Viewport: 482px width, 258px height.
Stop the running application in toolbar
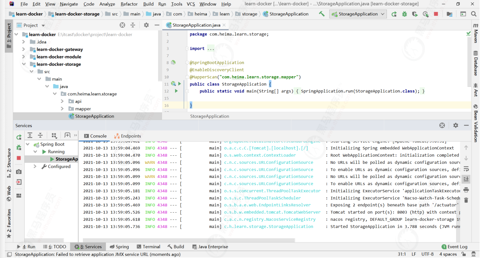[x=436, y=14]
